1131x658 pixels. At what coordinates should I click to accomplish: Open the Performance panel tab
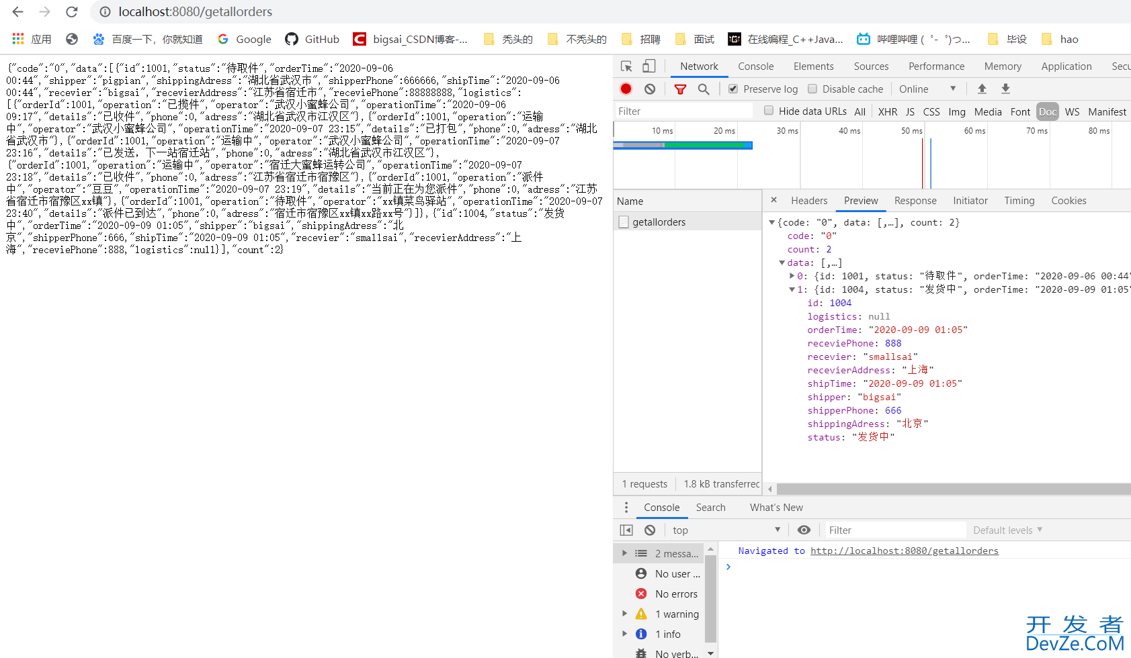pyautogui.click(x=936, y=66)
